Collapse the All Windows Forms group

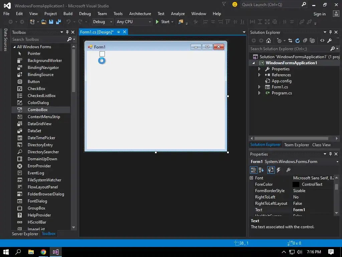tap(14, 47)
